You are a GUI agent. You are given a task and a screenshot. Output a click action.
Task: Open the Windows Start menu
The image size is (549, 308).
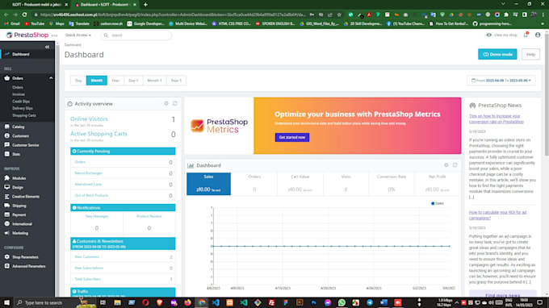[x=6, y=302]
